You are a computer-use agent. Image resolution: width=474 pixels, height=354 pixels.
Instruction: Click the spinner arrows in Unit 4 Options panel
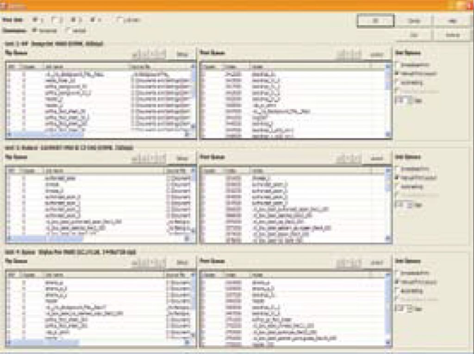404,308
